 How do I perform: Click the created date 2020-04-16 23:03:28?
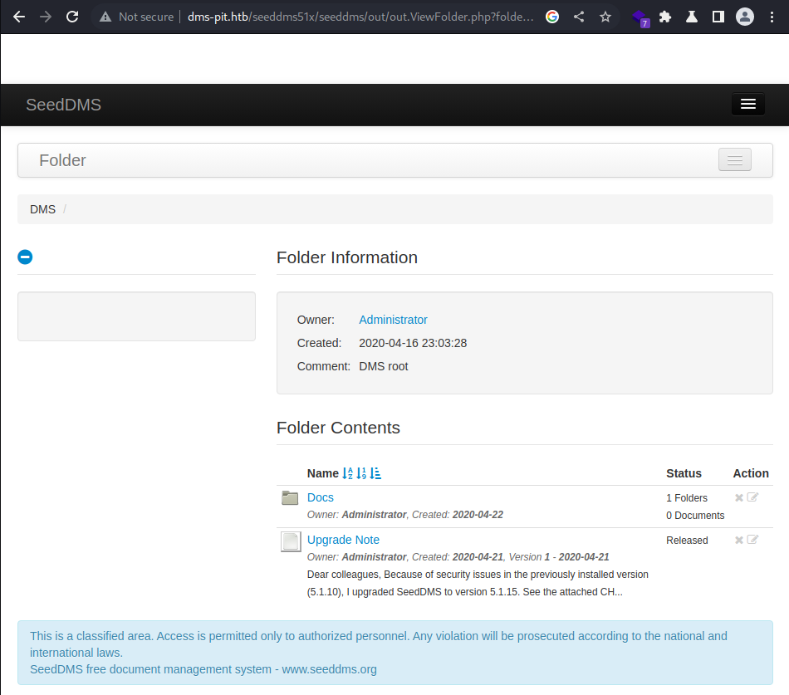click(413, 343)
